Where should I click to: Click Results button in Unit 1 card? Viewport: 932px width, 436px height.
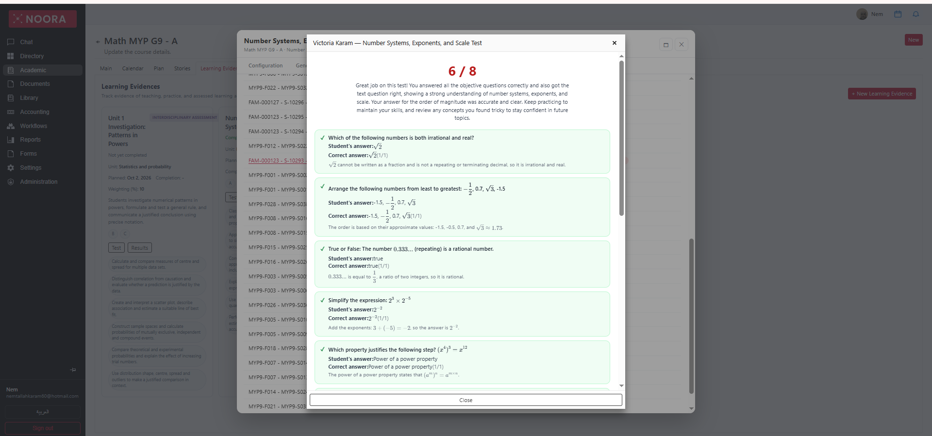click(x=140, y=248)
